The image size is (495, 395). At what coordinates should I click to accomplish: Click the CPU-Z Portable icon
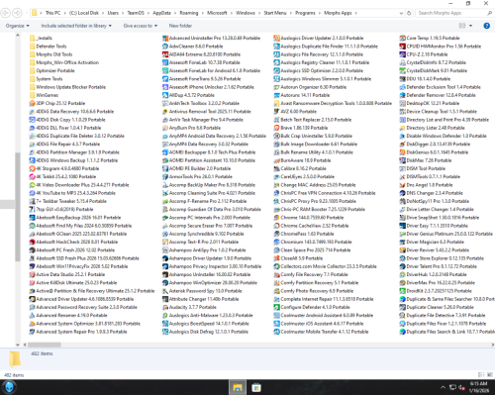(x=403, y=54)
